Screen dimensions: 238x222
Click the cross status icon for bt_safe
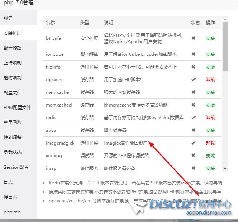click(193, 38)
